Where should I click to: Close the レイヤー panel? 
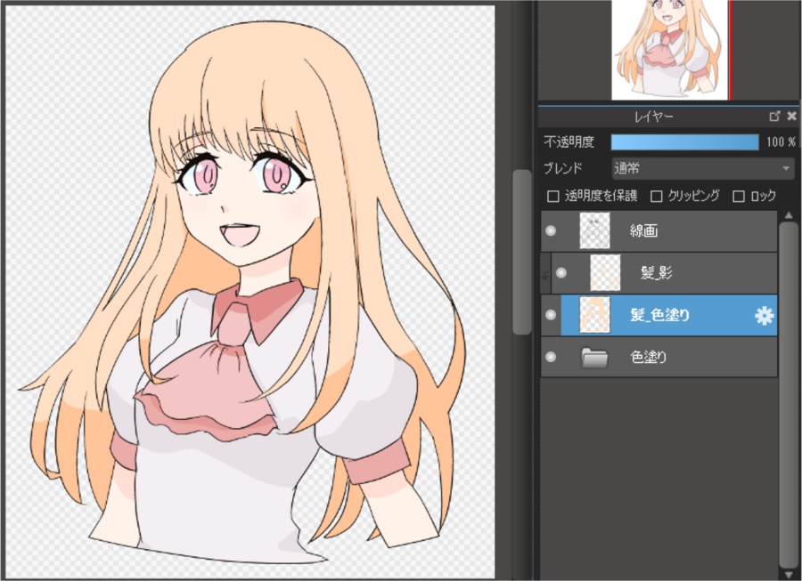tap(791, 117)
